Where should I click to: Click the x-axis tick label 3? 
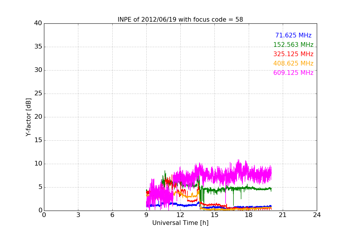point(78,215)
